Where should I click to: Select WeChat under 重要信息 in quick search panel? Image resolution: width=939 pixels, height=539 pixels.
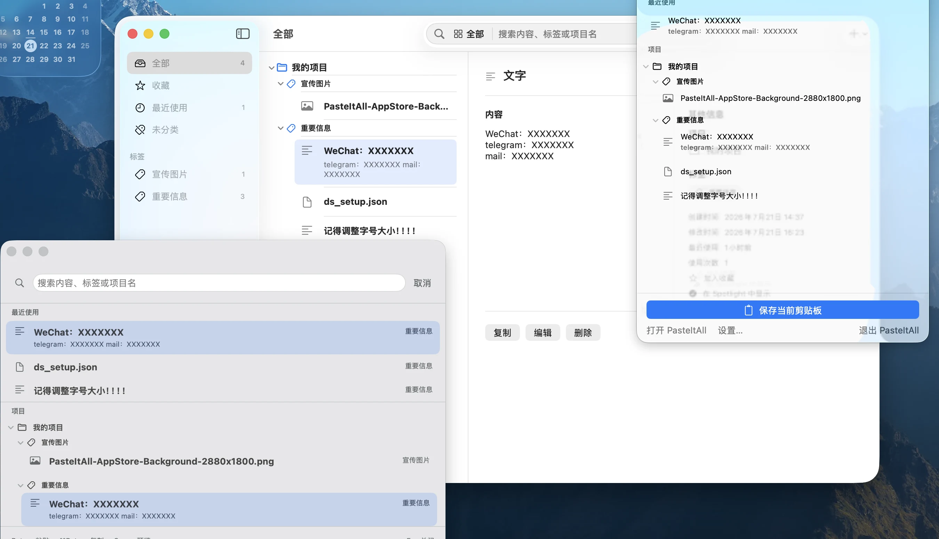[229, 509]
